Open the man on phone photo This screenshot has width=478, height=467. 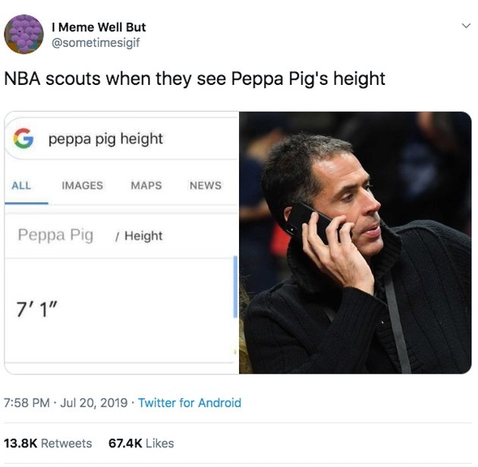coord(355,243)
